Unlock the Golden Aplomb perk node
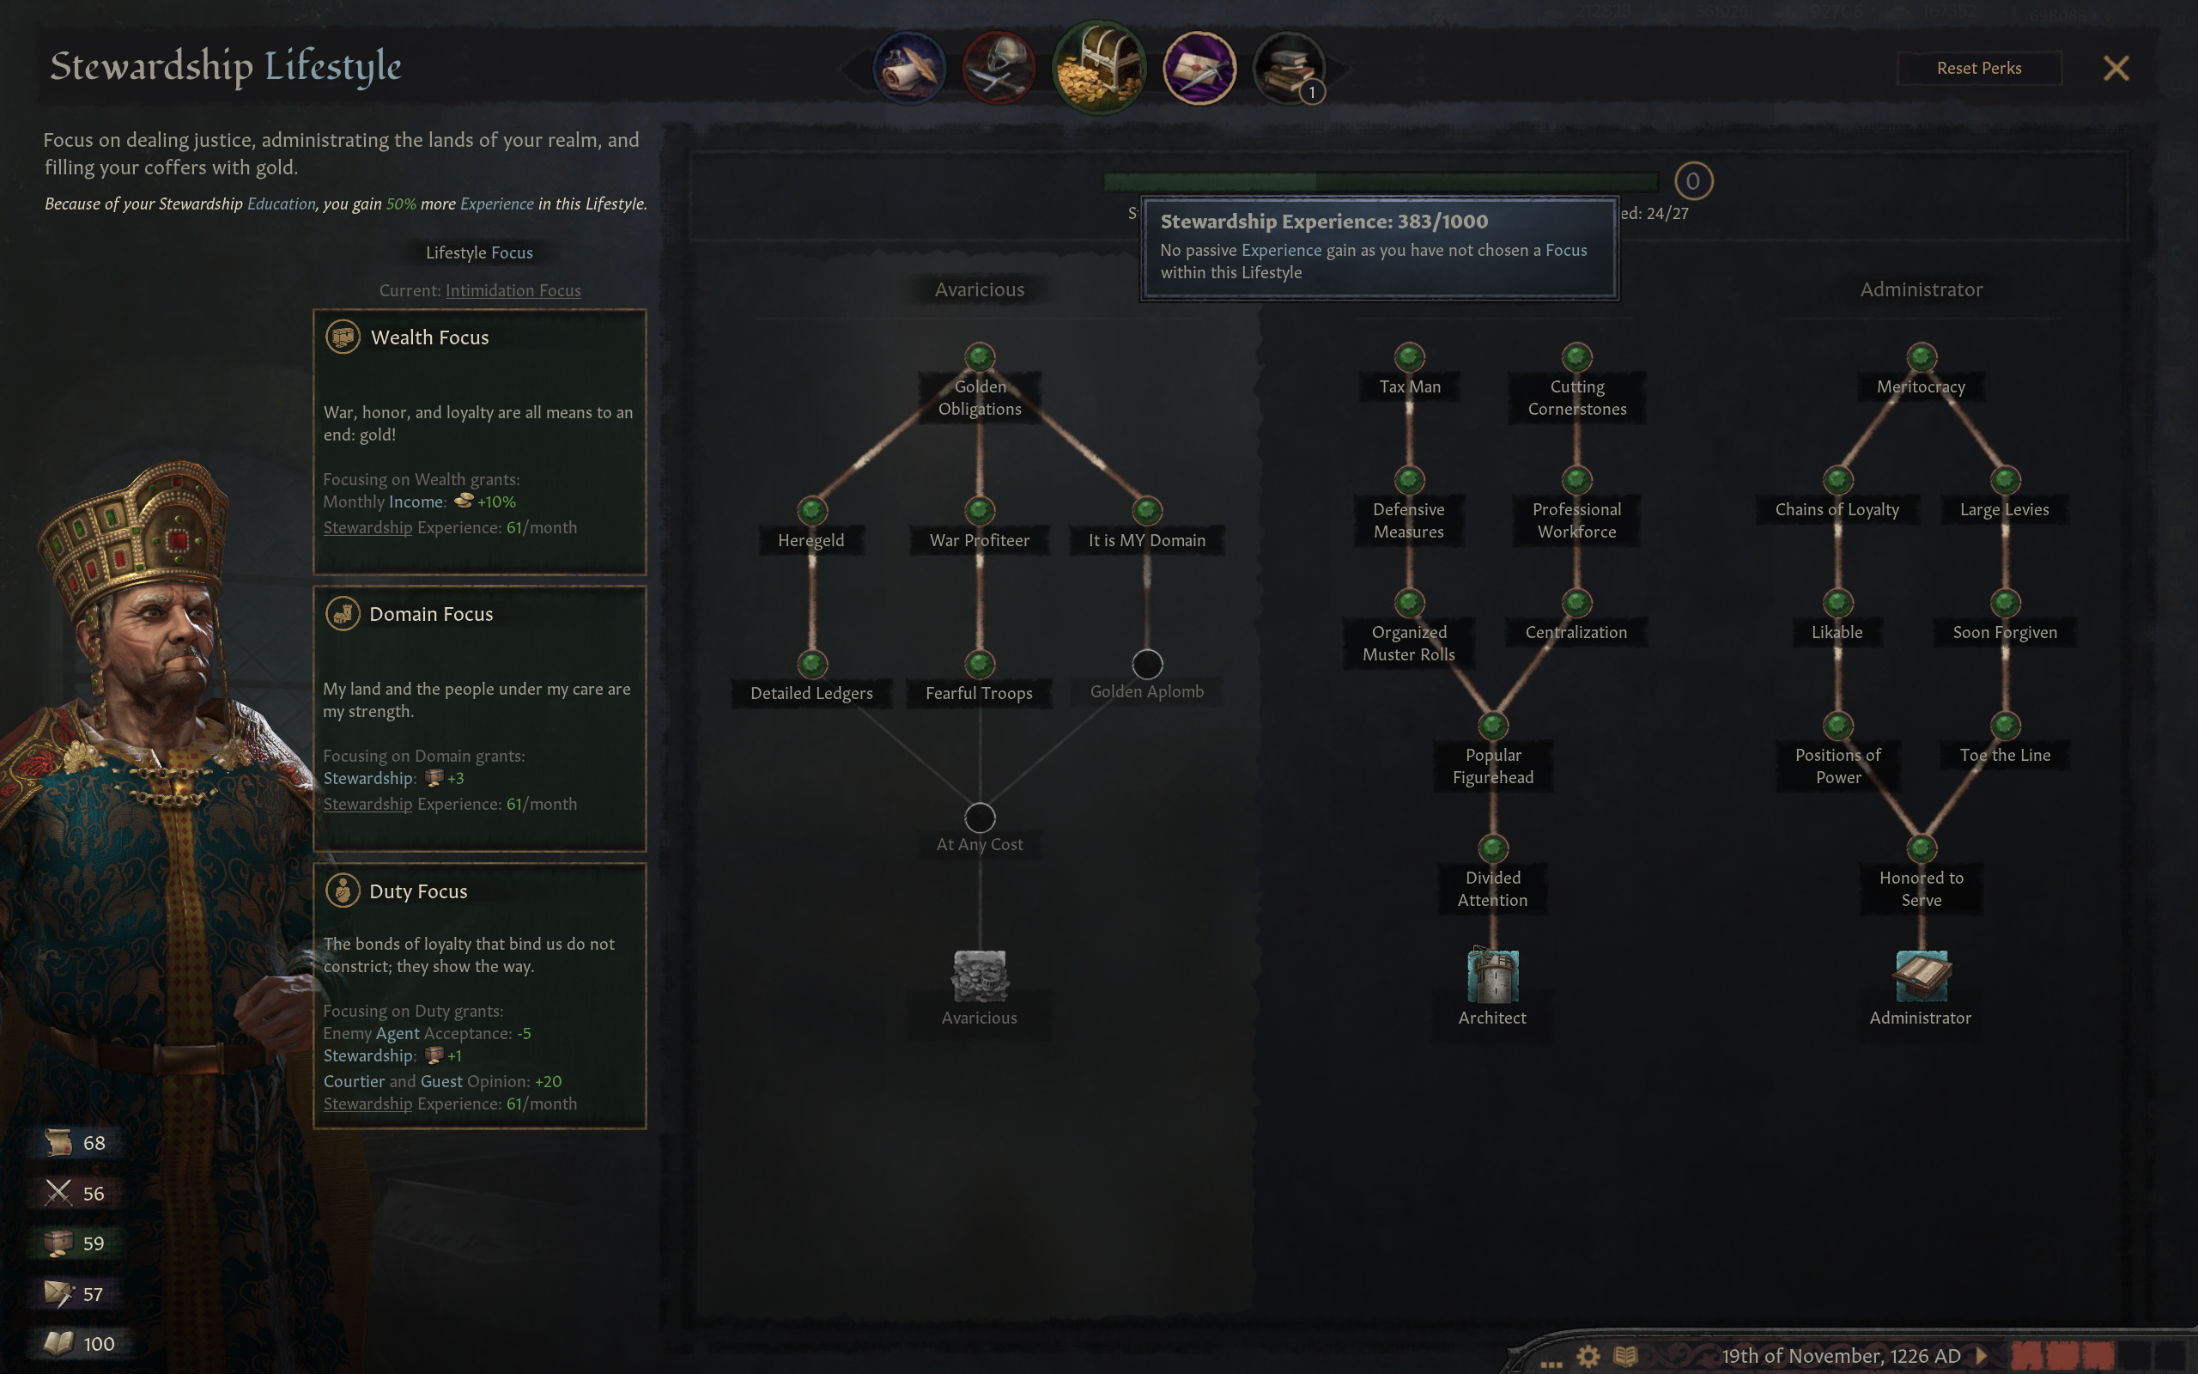This screenshot has width=2198, height=1374. click(x=1147, y=665)
